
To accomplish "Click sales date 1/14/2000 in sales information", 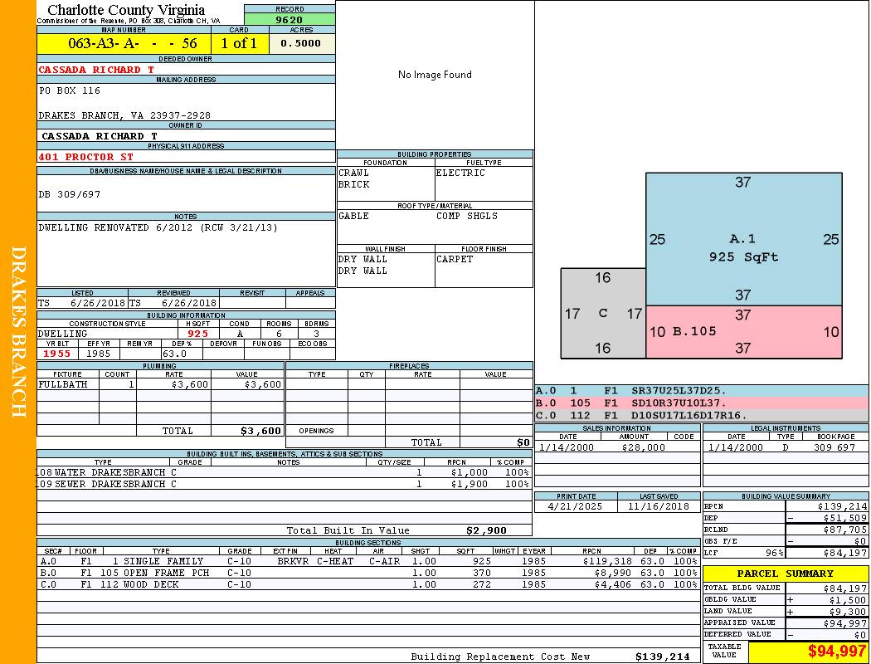I will coord(567,447).
